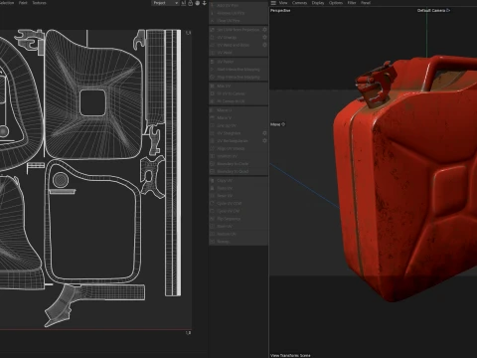The height and width of the screenshot is (358, 477).
Task: Run the UV Rectangularize command
Action: tap(236, 141)
